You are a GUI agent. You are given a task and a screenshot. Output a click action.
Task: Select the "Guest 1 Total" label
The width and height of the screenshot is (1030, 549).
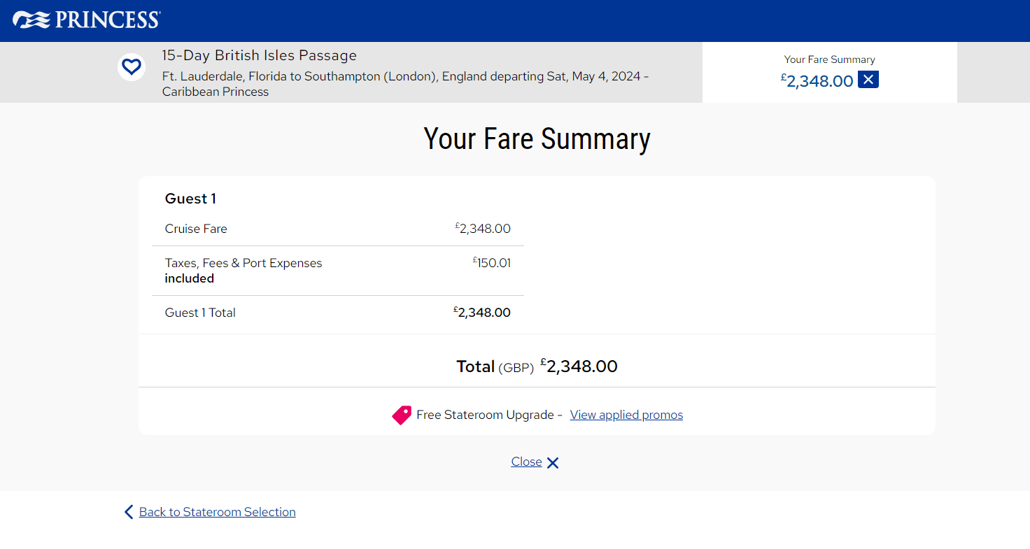(200, 313)
